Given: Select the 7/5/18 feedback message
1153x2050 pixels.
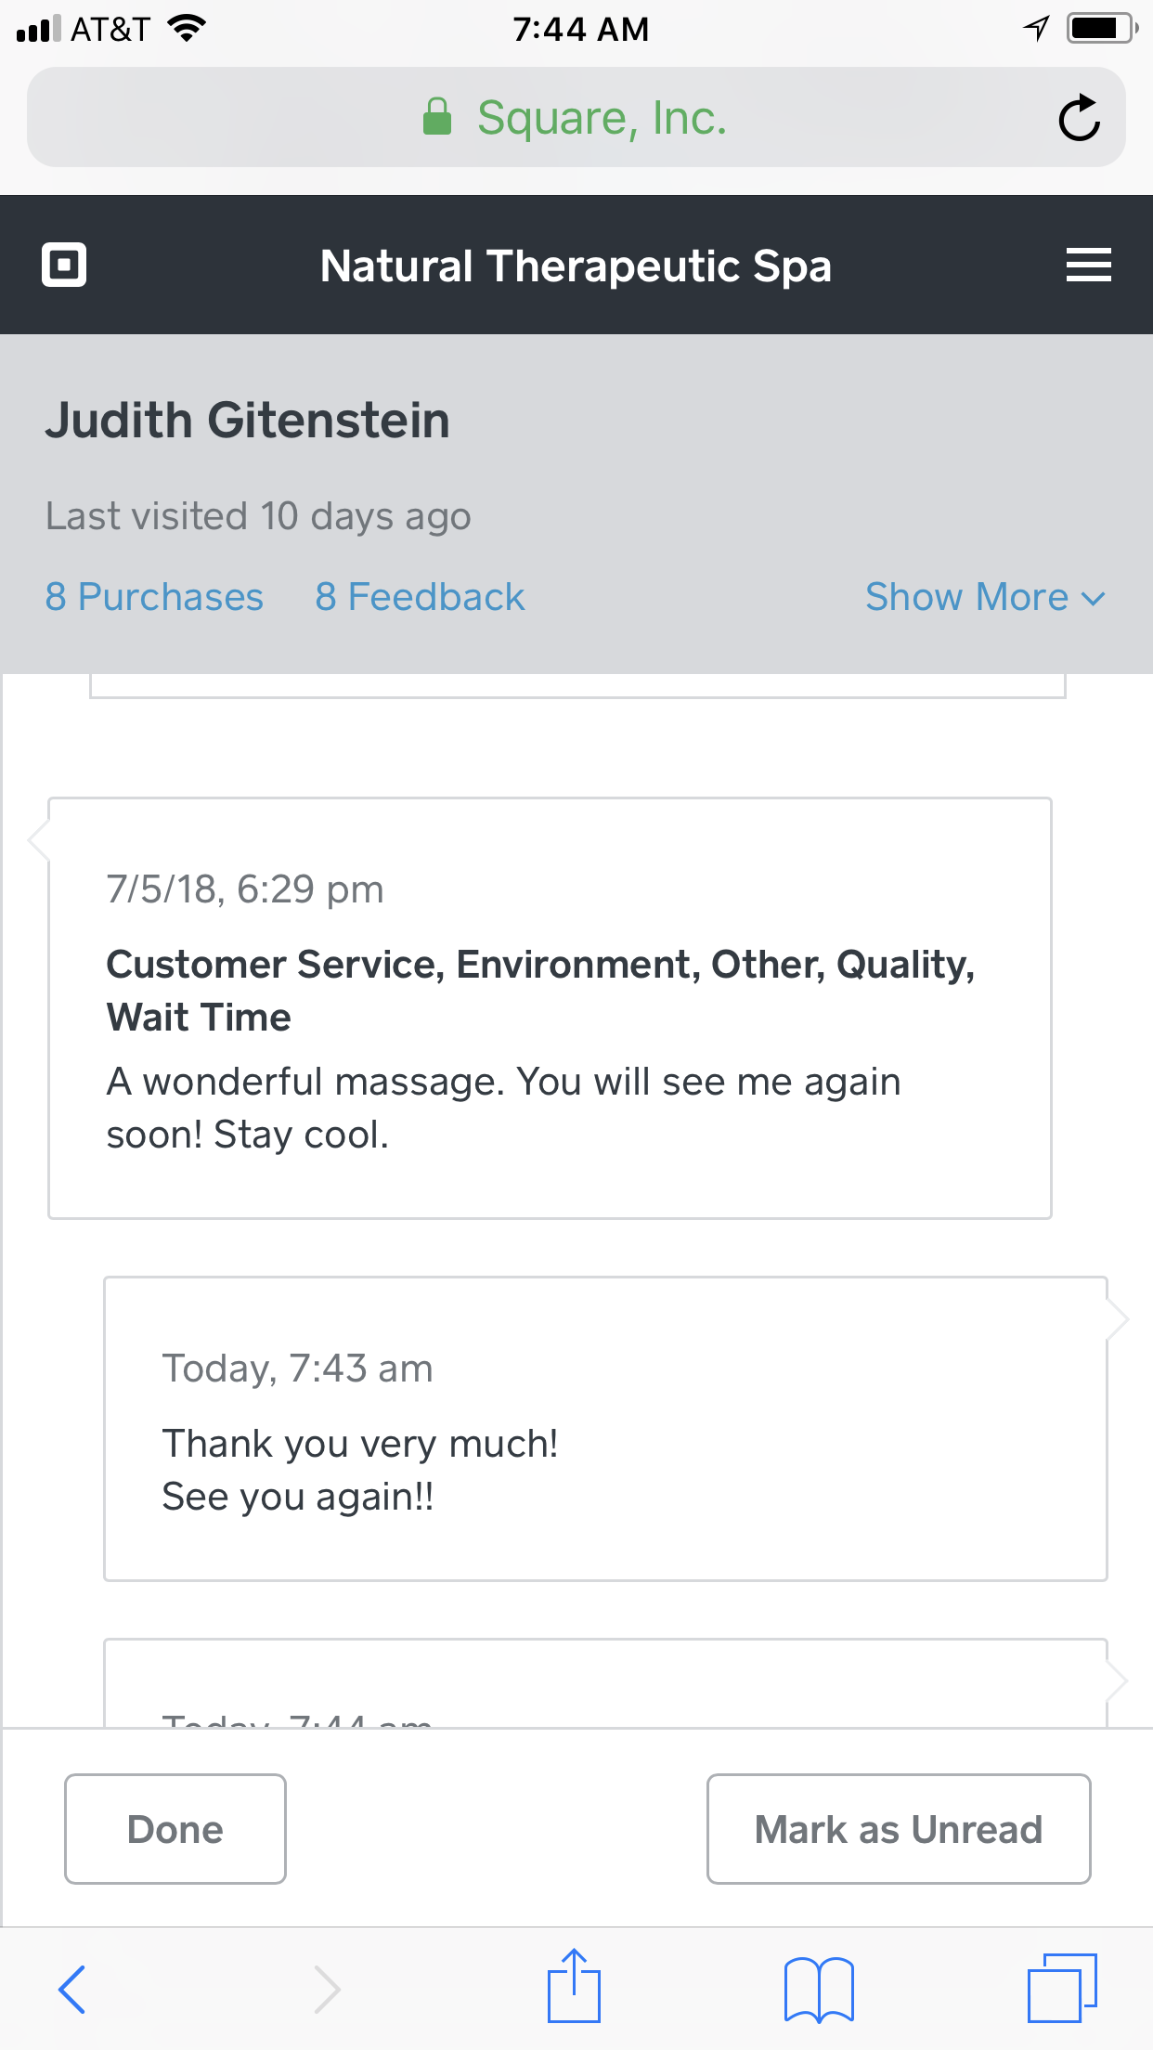Looking at the screenshot, I should pos(550,1008).
